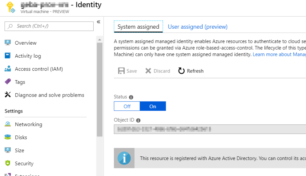Viewport: 306px width, 176px height.
Task: Open Networking icon under Settings
Action: click(x=8, y=124)
